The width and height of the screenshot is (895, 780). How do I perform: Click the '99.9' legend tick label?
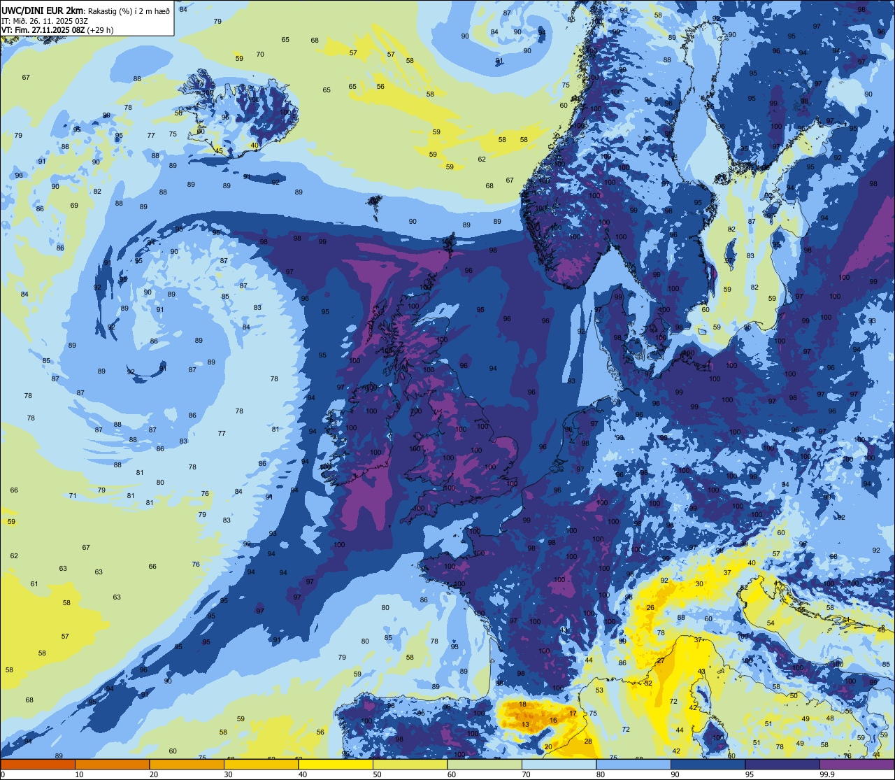pos(827,774)
